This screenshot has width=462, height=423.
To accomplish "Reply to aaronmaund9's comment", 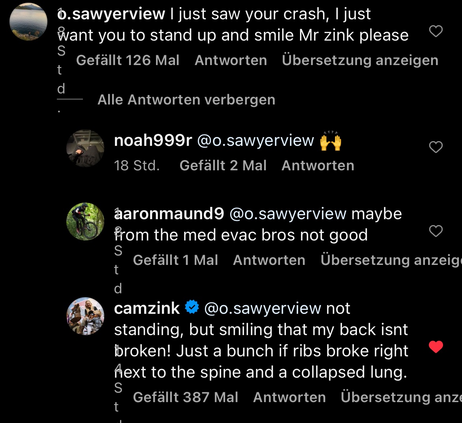I will tap(269, 260).
